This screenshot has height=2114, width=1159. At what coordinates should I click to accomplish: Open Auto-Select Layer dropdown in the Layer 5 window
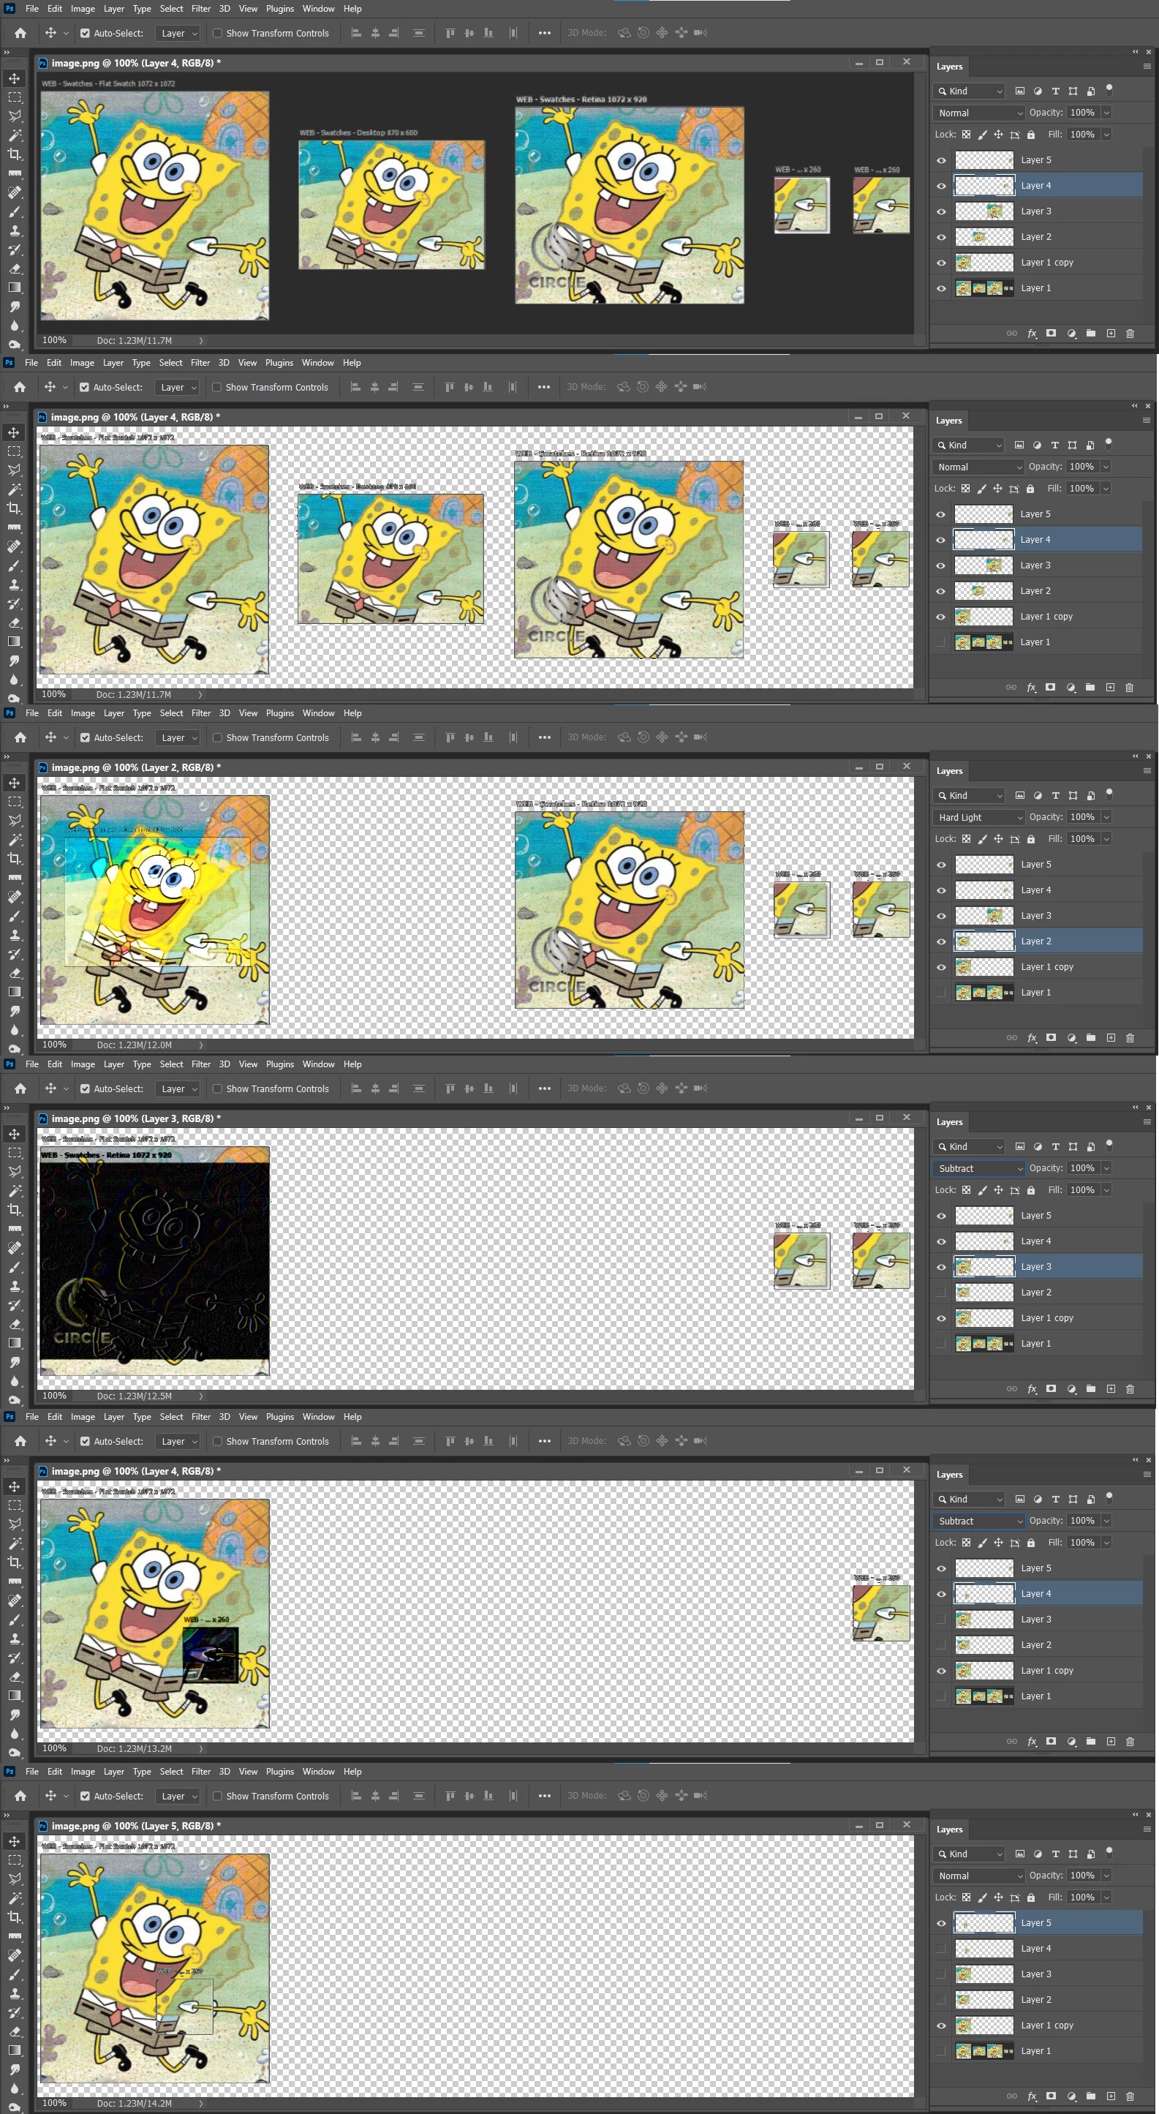pyautogui.click(x=178, y=1797)
